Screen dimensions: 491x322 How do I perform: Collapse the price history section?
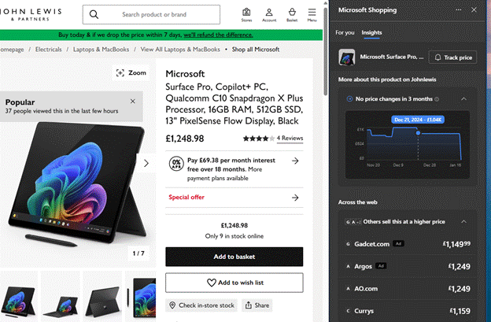pyautogui.click(x=463, y=99)
